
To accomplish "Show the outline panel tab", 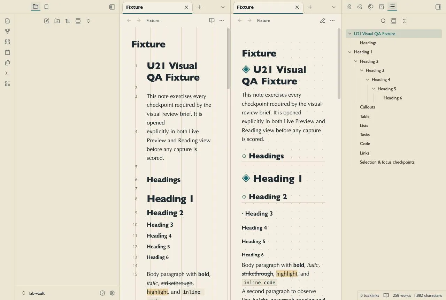I will (x=392, y=7).
